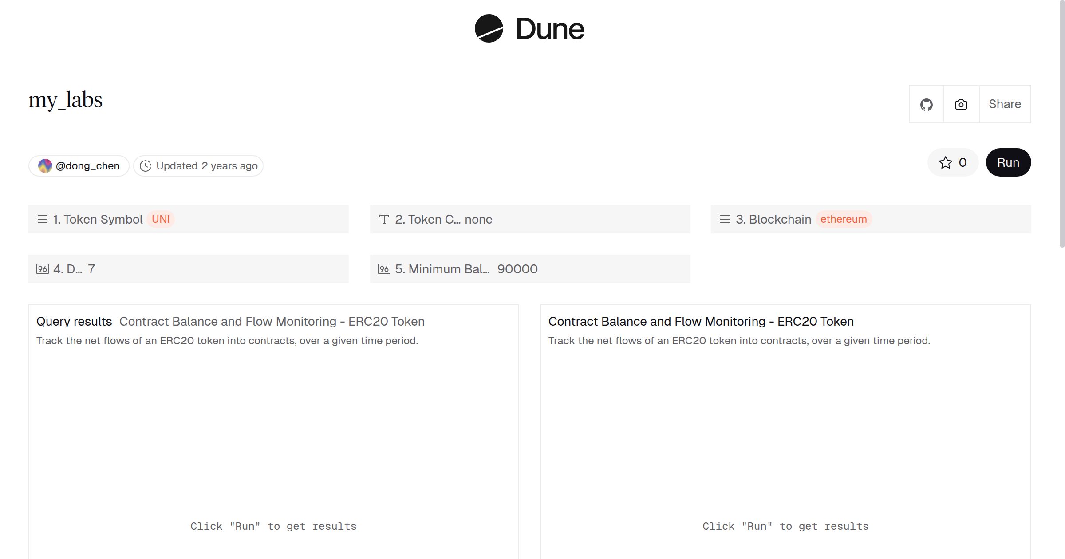Edit the Minimum Bal... 90000 value

click(517, 269)
